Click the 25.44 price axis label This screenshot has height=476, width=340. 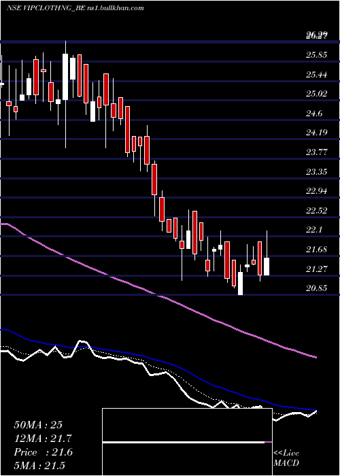pos(316,74)
